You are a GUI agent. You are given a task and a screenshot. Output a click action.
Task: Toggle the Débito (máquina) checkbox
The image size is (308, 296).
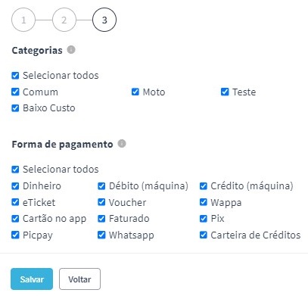click(101, 186)
